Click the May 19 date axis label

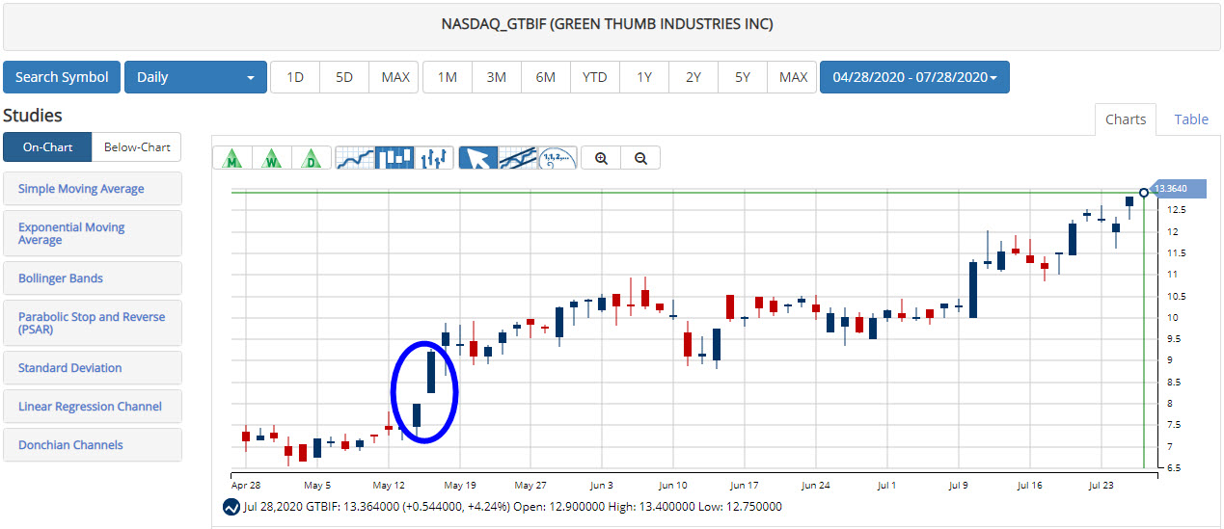pos(460,486)
